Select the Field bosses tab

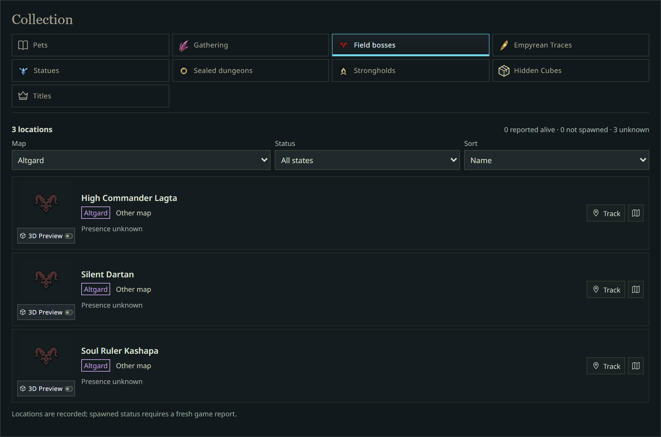410,45
